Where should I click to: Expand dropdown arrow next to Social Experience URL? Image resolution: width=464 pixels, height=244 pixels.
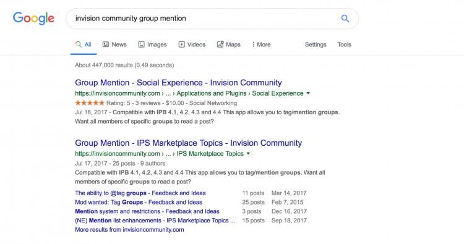(308, 93)
